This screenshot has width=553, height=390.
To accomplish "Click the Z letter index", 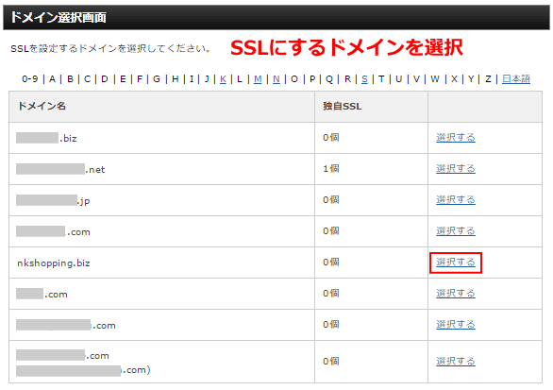I will [488, 79].
